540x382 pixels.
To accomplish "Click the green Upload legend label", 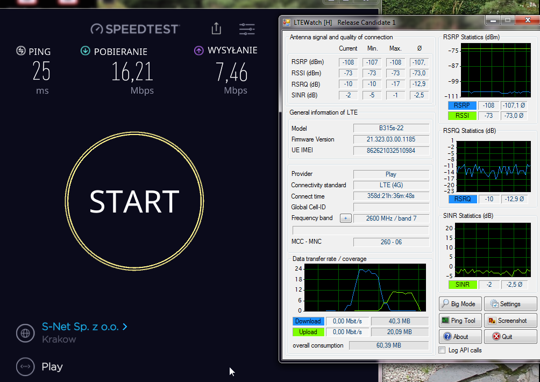I will (308, 332).
